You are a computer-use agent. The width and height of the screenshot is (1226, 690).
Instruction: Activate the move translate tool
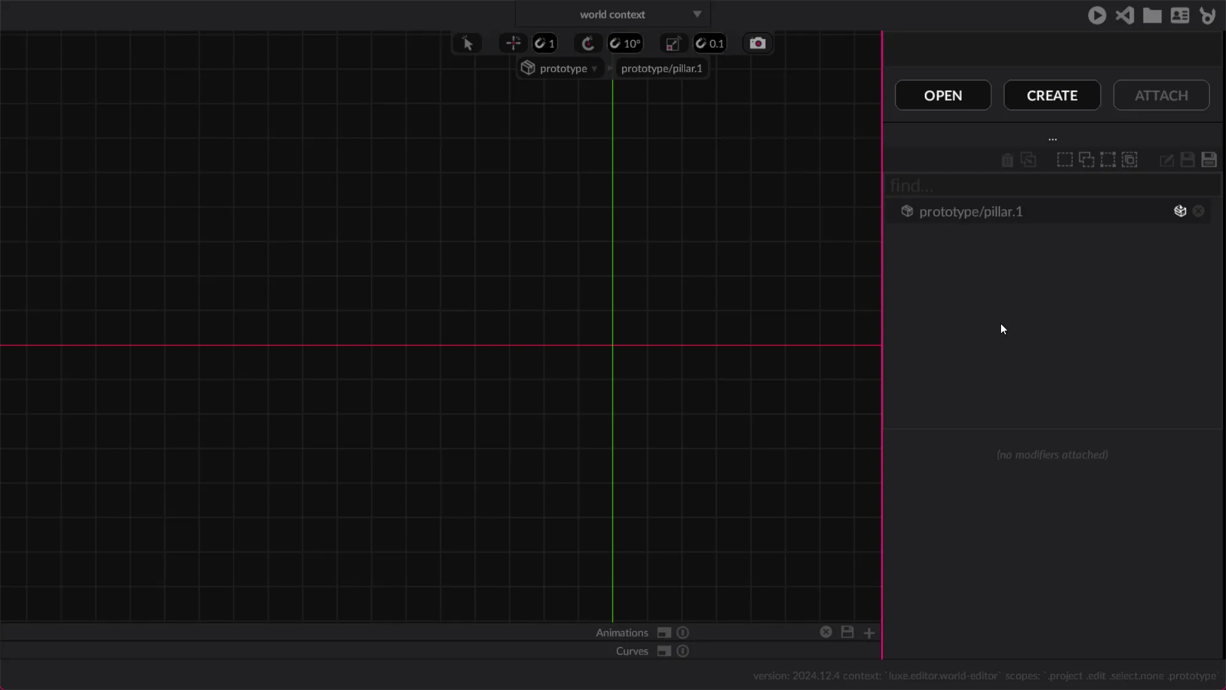coord(513,44)
